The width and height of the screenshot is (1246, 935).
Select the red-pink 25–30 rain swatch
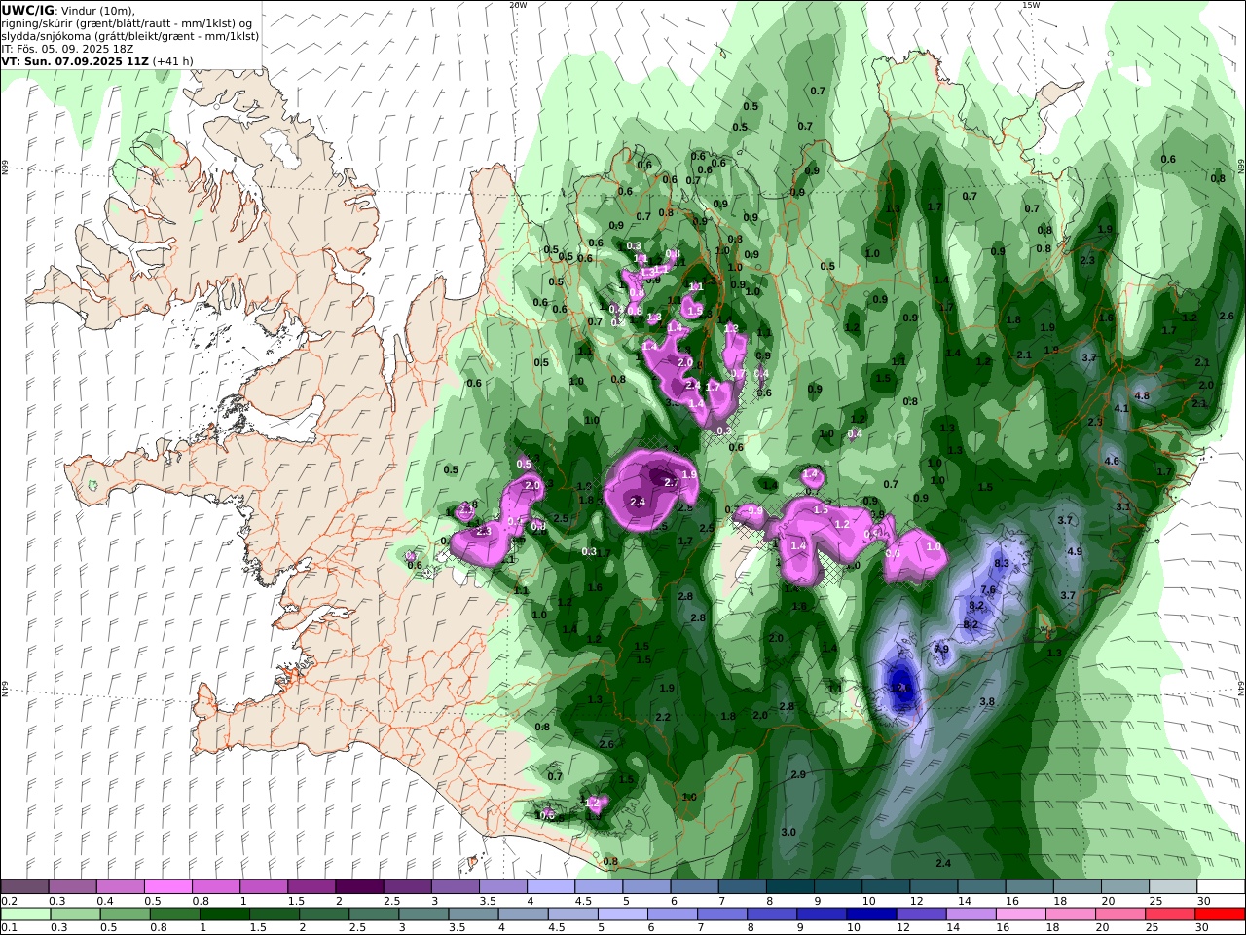coord(1170,915)
